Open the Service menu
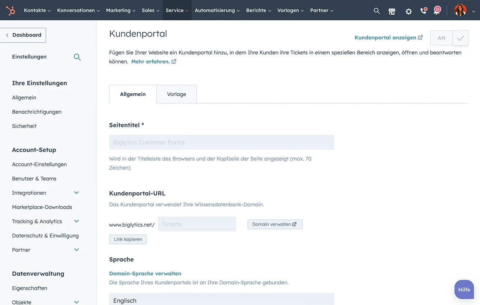Screen dimensions: 480x305 click(x=175, y=10)
